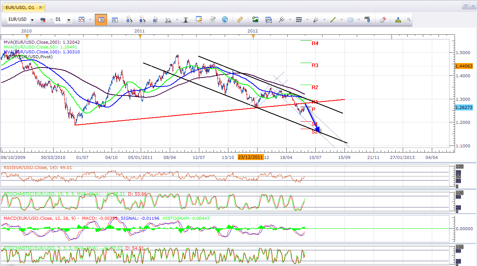Click the blue radar globe icon

[x=225, y=20]
